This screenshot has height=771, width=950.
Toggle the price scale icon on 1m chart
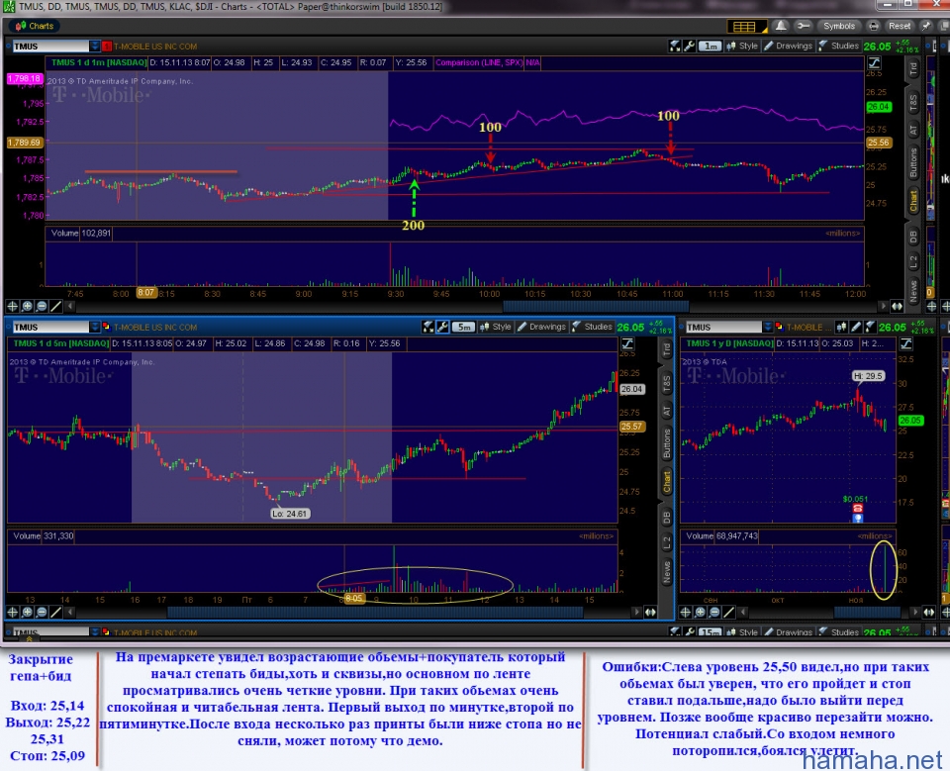coord(874,63)
